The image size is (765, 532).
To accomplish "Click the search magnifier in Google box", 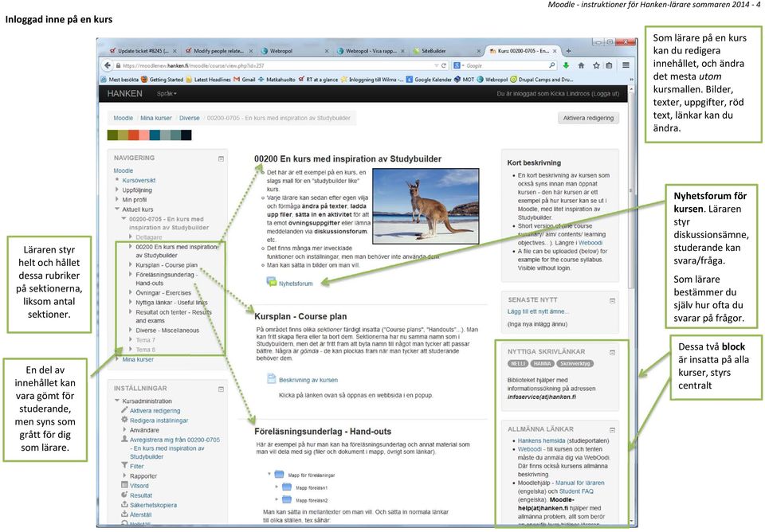I will click(x=551, y=65).
